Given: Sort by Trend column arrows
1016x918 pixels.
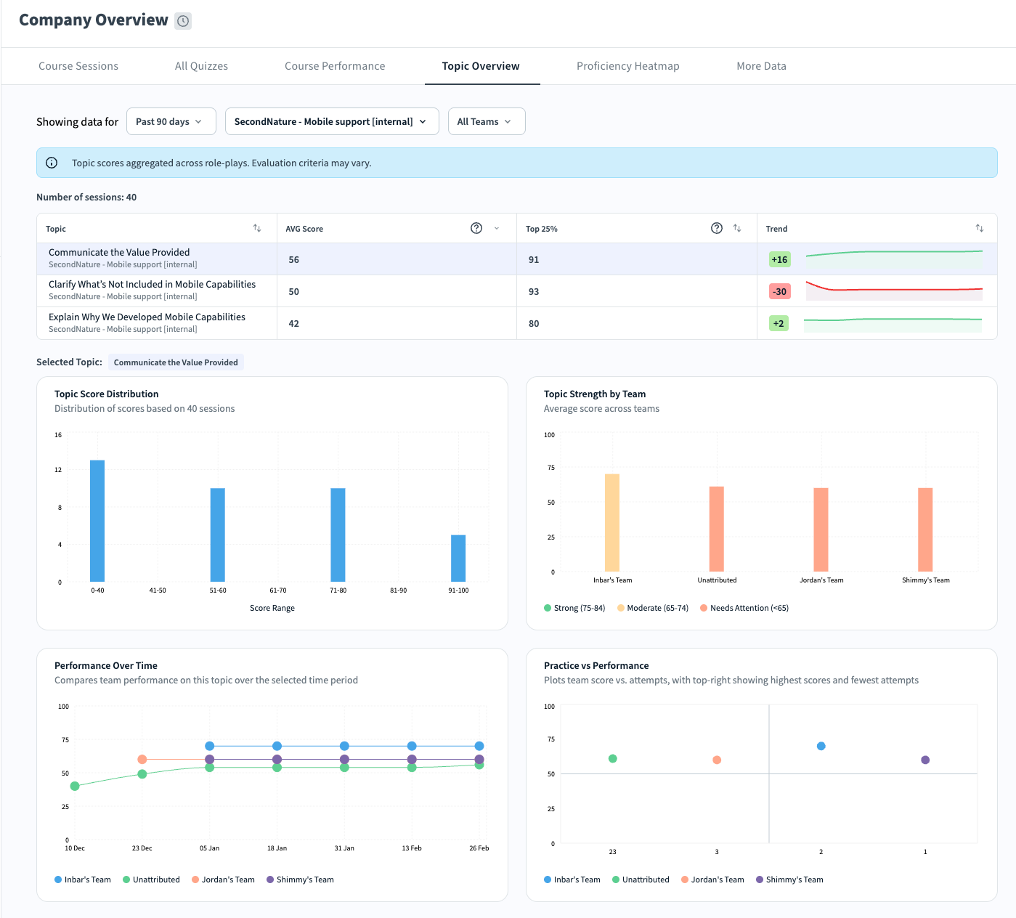Looking at the screenshot, I should (x=980, y=228).
